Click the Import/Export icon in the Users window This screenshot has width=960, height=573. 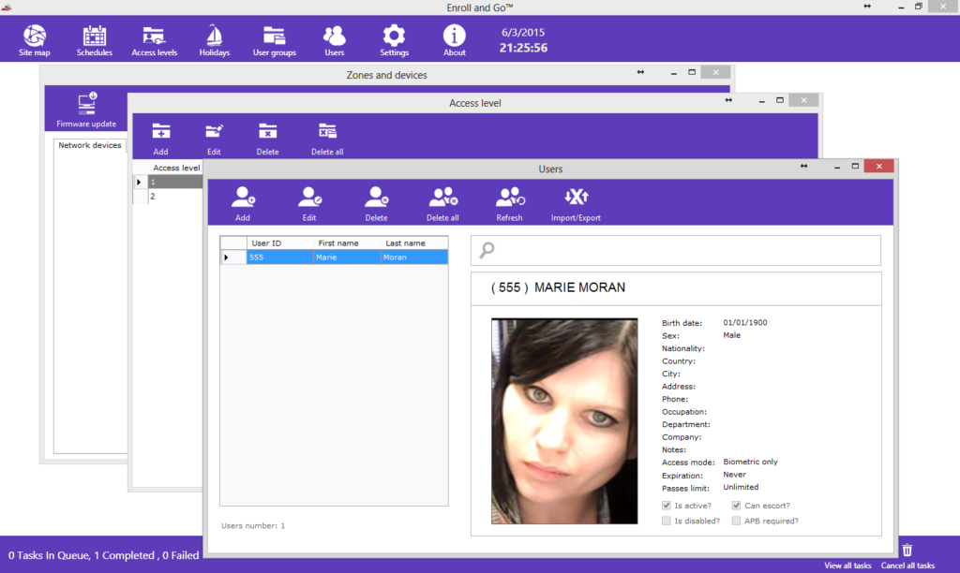coord(577,197)
